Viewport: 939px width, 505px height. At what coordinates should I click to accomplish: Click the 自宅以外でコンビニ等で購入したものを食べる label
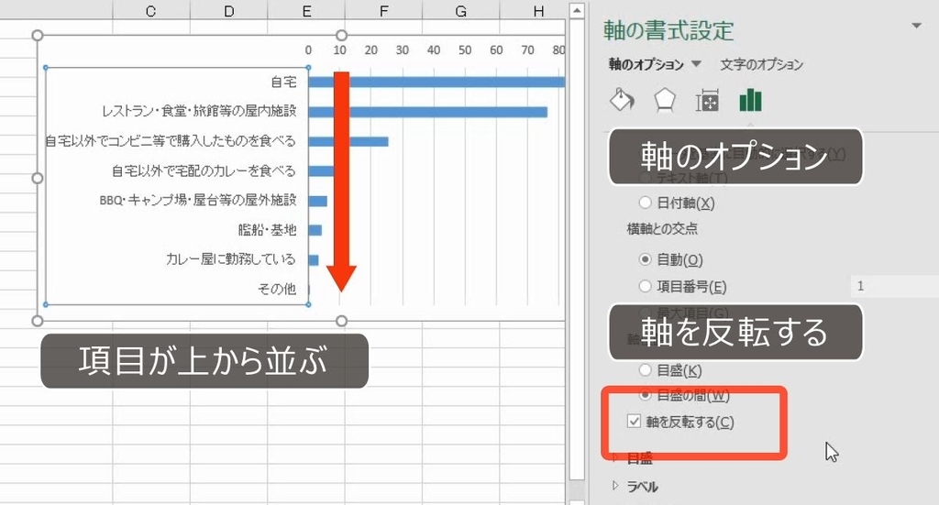171,140
